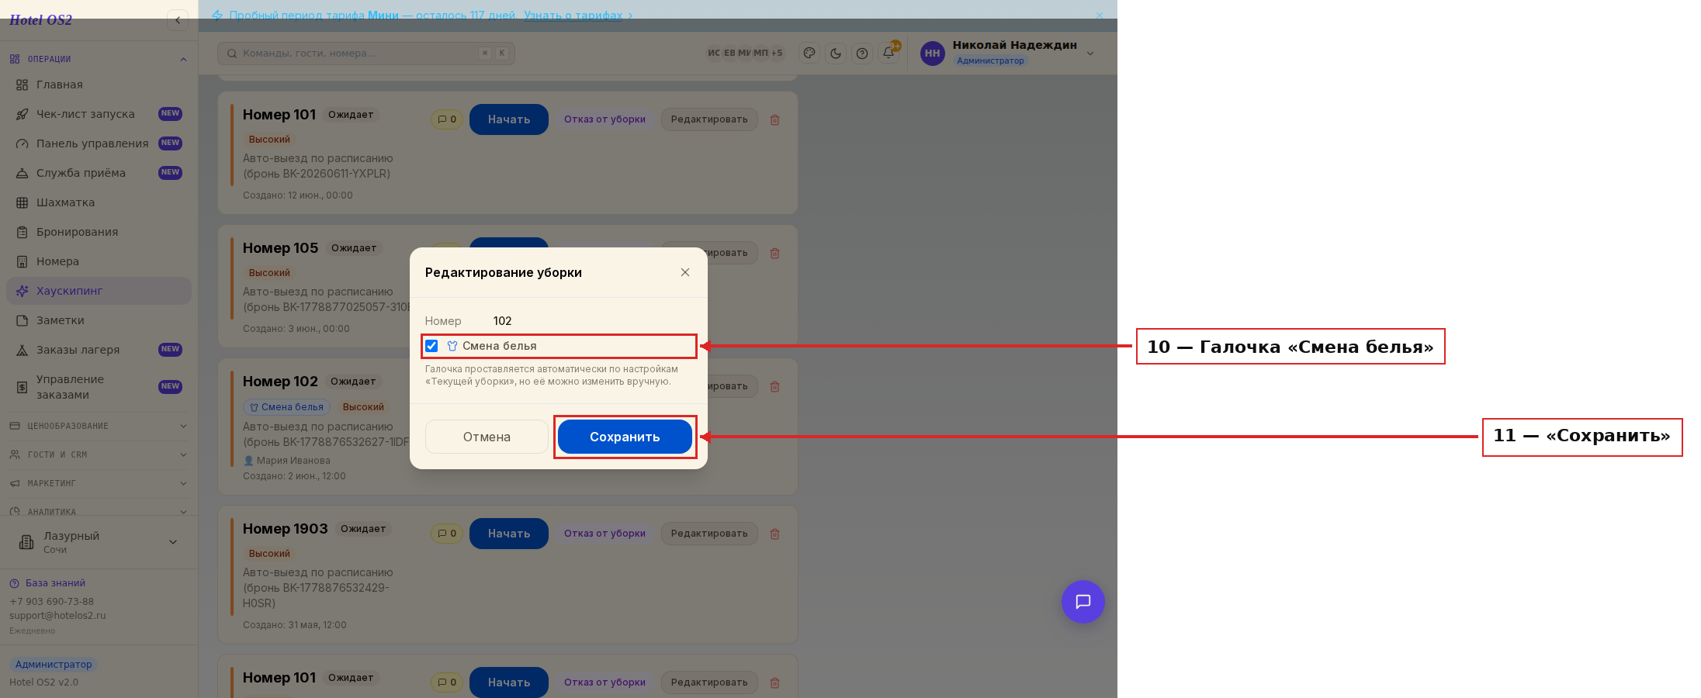Toggle dark mode moon icon
The width and height of the screenshot is (1701, 698).
coord(836,54)
